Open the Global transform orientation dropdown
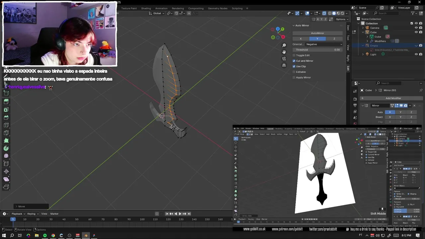Image resolution: width=425 pixels, height=239 pixels. [157, 13]
